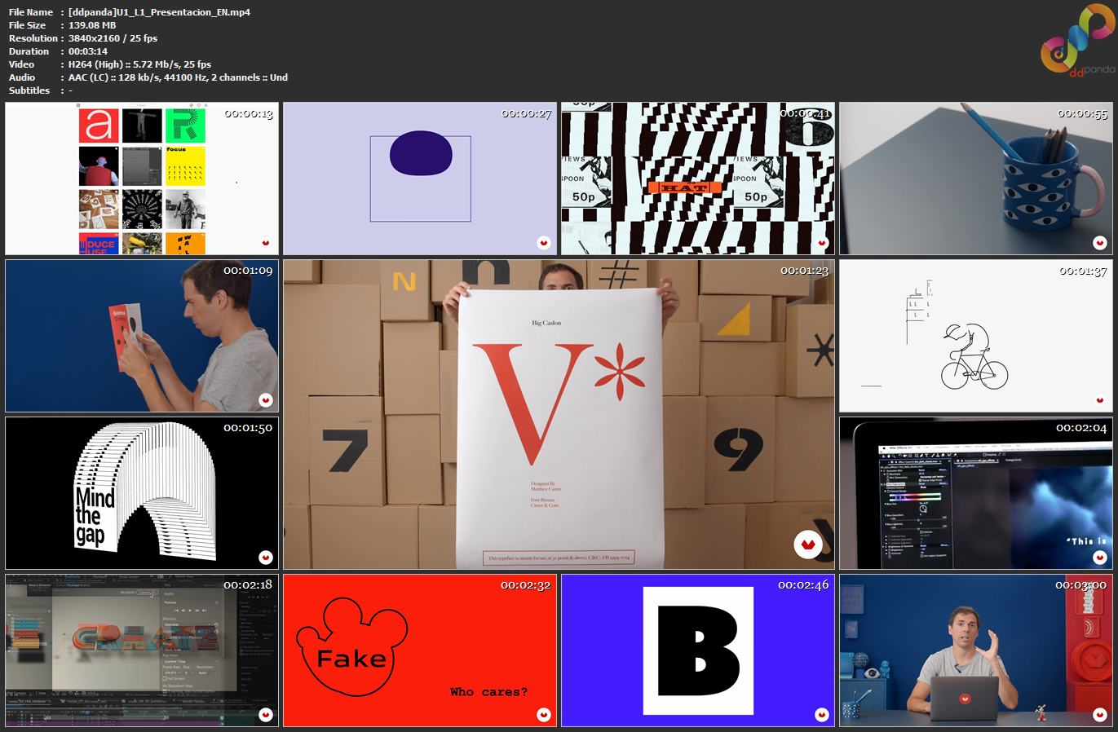Click the file size value 139.08 MB
1118x732 pixels.
(x=92, y=25)
